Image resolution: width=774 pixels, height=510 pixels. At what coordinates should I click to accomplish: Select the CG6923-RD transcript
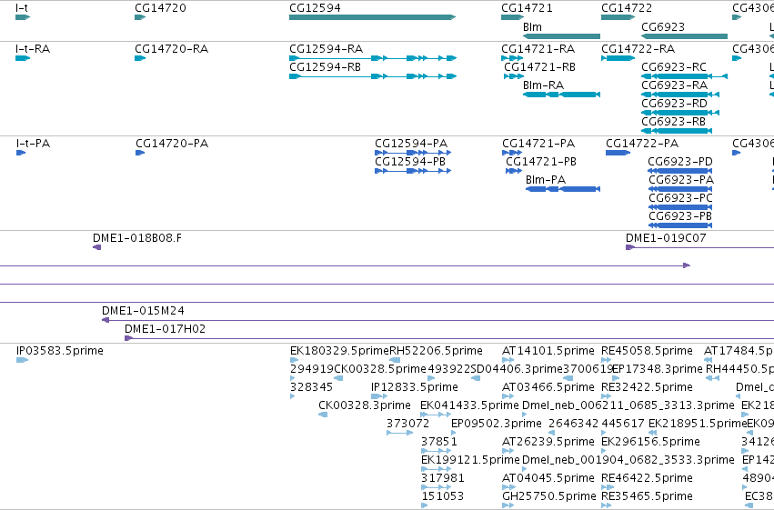pos(680,113)
